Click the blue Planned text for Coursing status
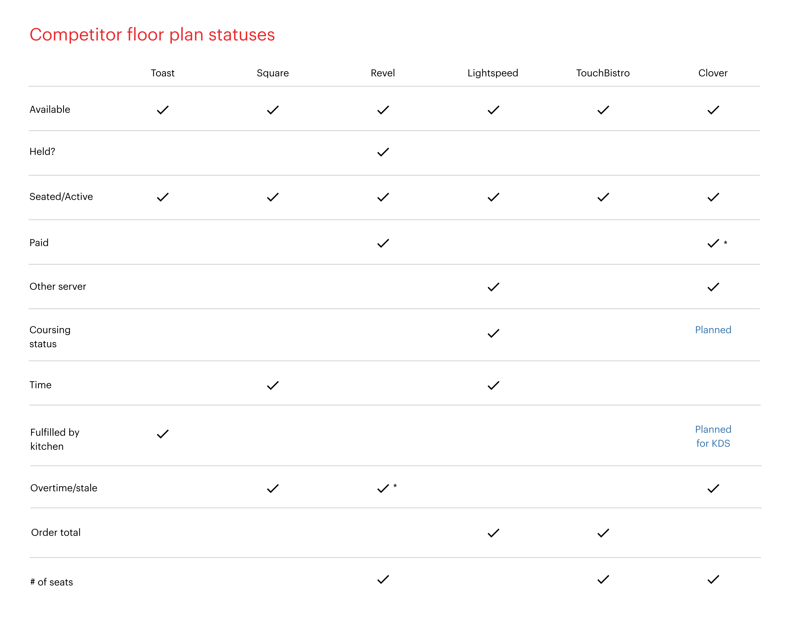The image size is (788, 627). [x=713, y=330]
